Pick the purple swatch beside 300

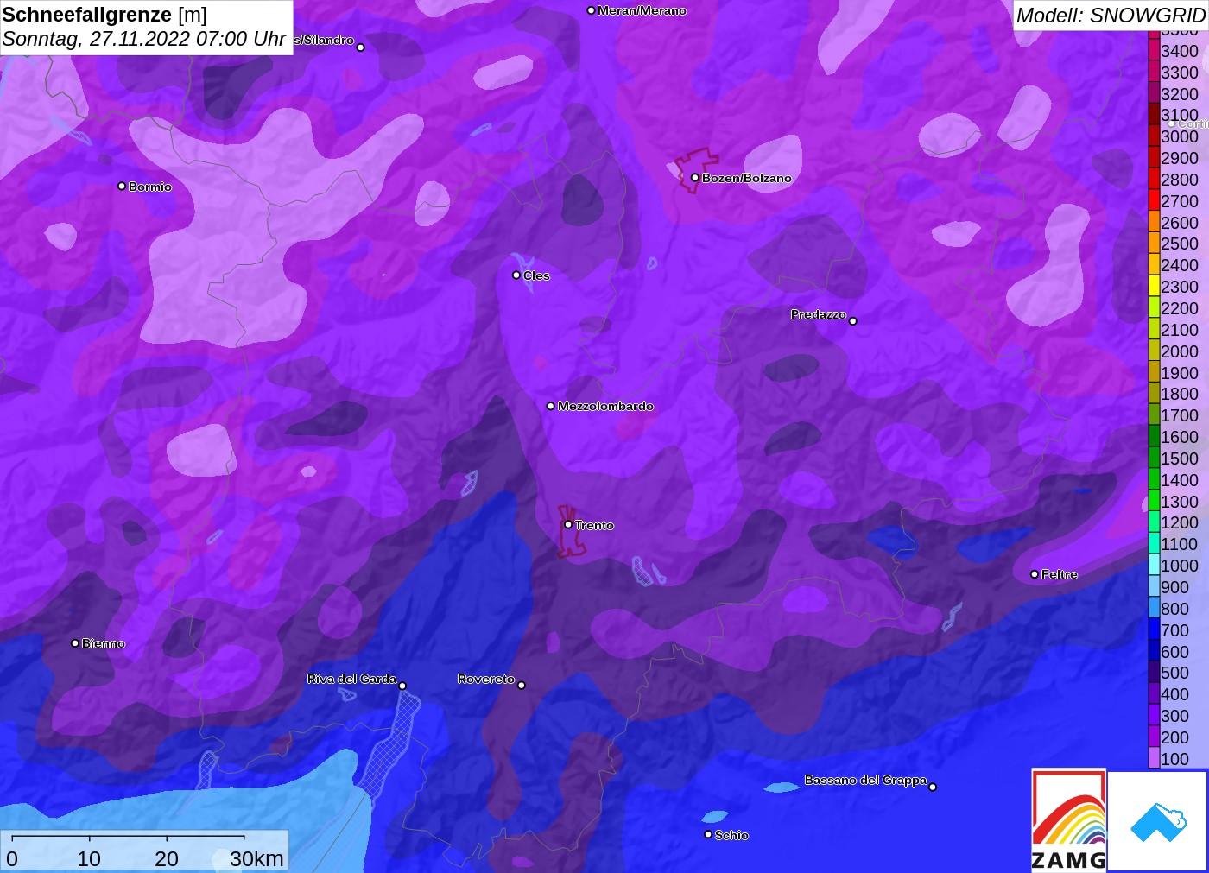click(1154, 715)
